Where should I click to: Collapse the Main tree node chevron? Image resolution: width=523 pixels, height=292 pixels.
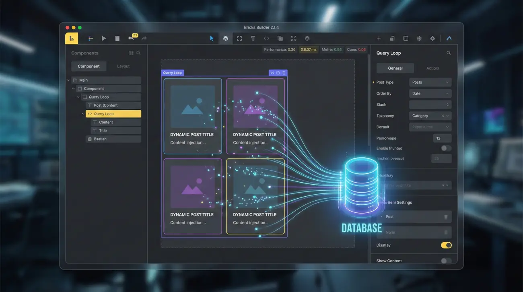click(x=68, y=80)
